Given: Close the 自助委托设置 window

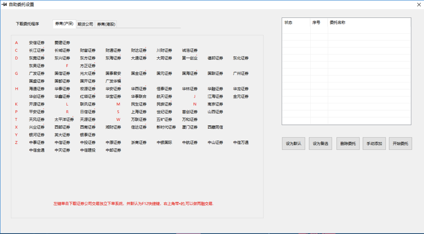Looking at the screenshot, I should pos(419,5).
